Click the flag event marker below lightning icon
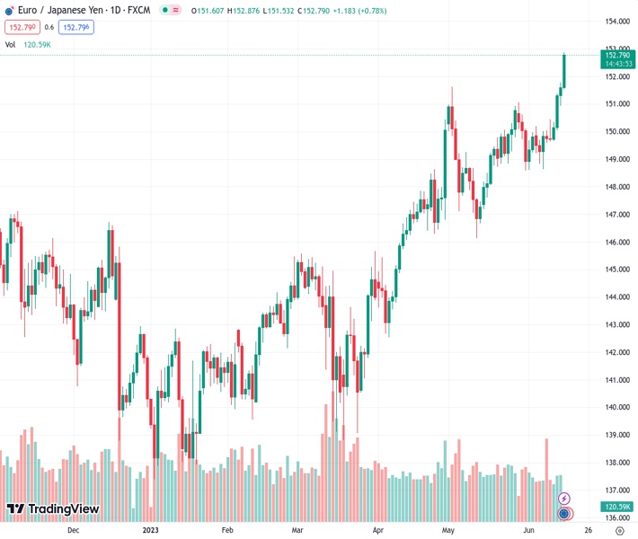This screenshot has width=638, height=539. [564, 514]
